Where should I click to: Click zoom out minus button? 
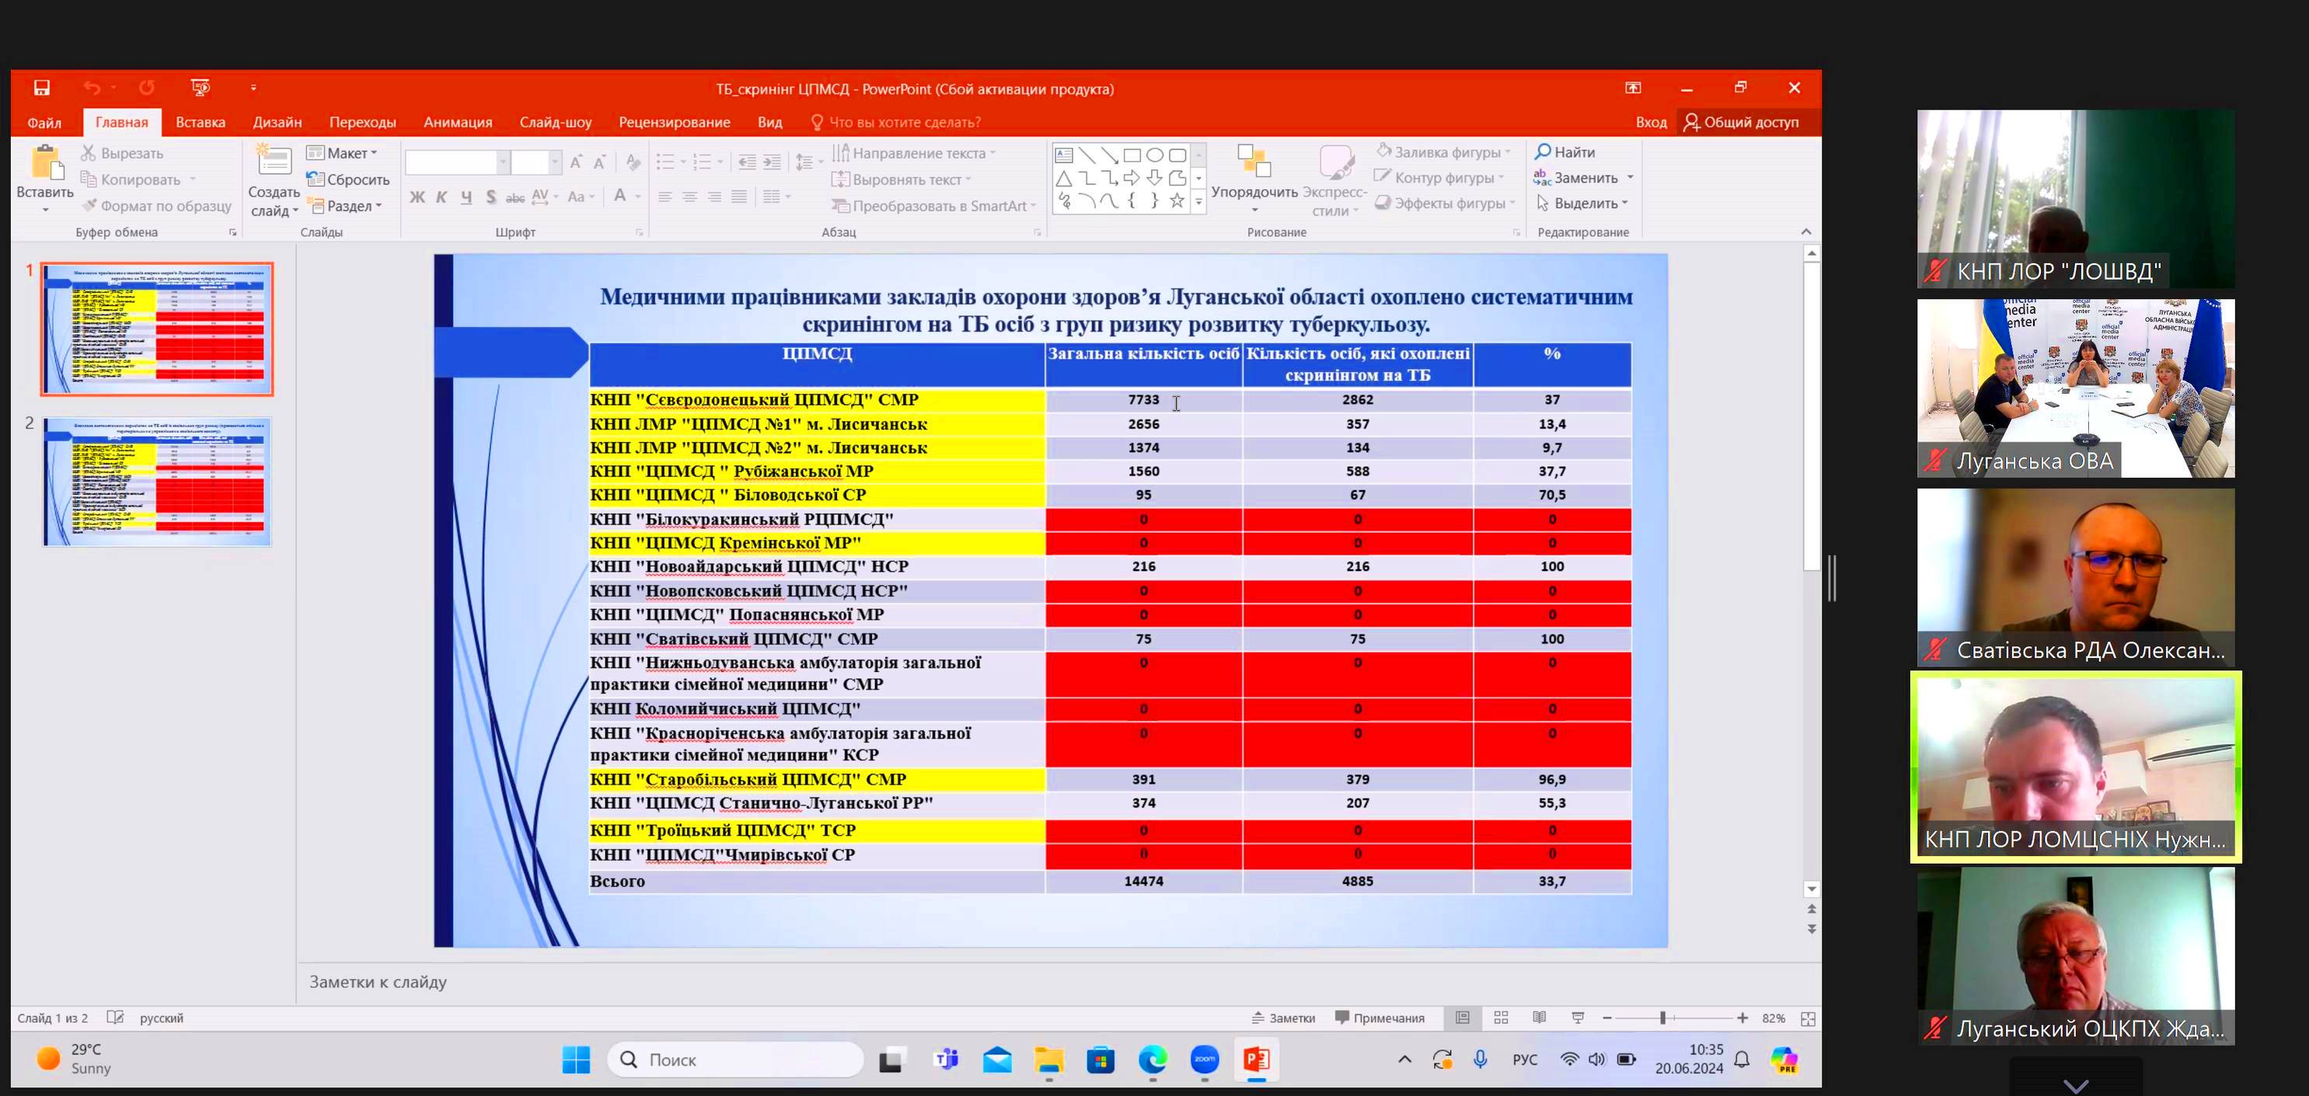(1606, 1018)
